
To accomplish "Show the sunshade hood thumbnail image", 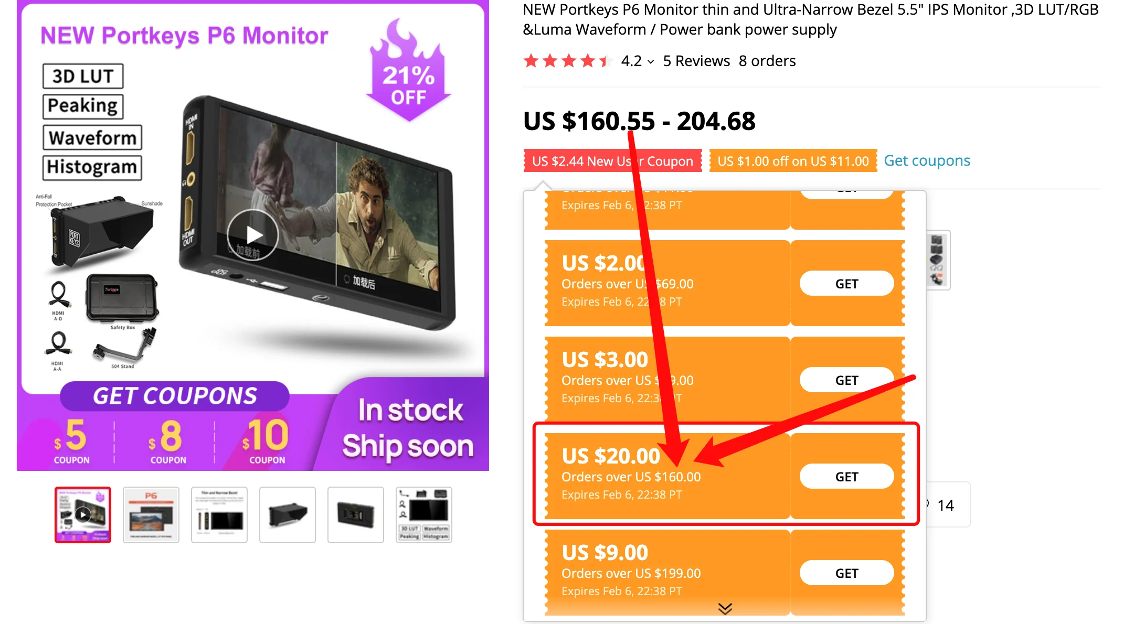I will pos(288,514).
